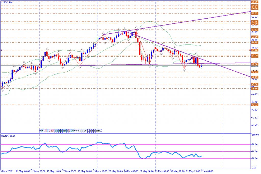Click the 18 May 08:00 time label

(85, 171)
